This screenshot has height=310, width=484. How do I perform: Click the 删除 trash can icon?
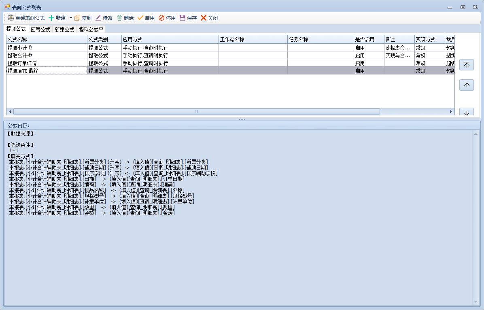[x=119, y=18]
